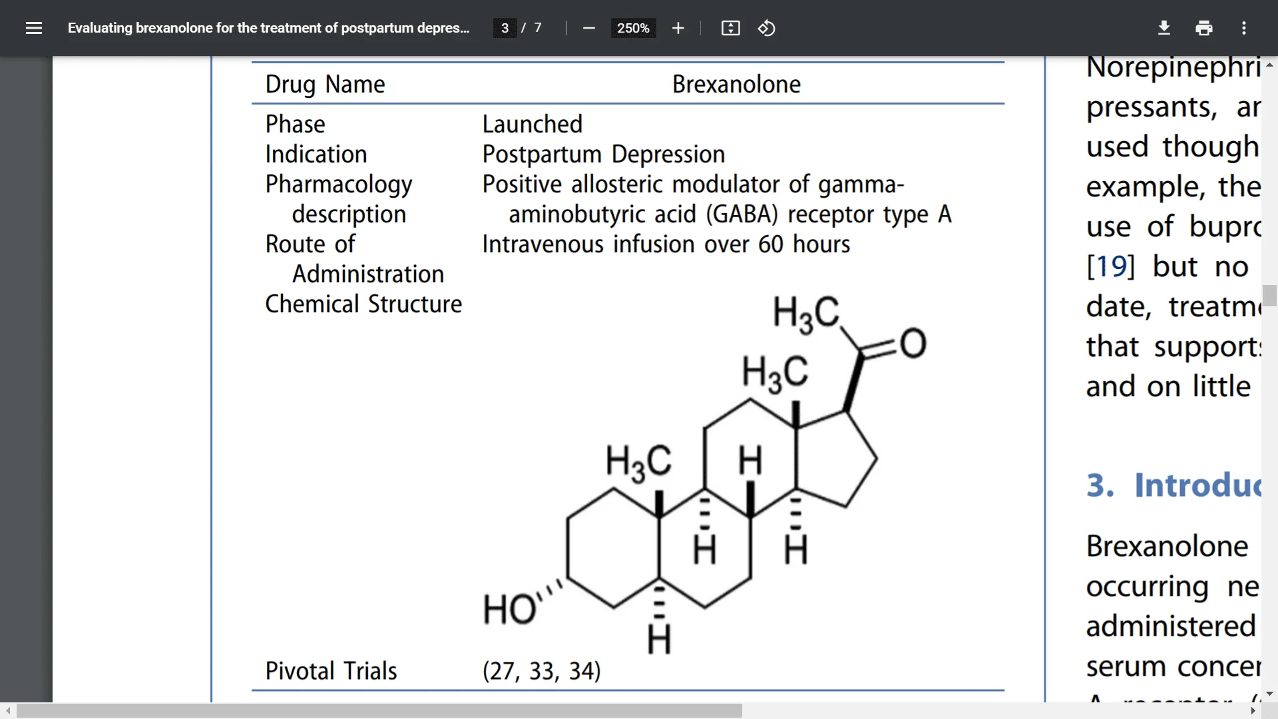The height and width of the screenshot is (719, 1278).
Task: Click the document title text
Action: click(x=268, y=28)
